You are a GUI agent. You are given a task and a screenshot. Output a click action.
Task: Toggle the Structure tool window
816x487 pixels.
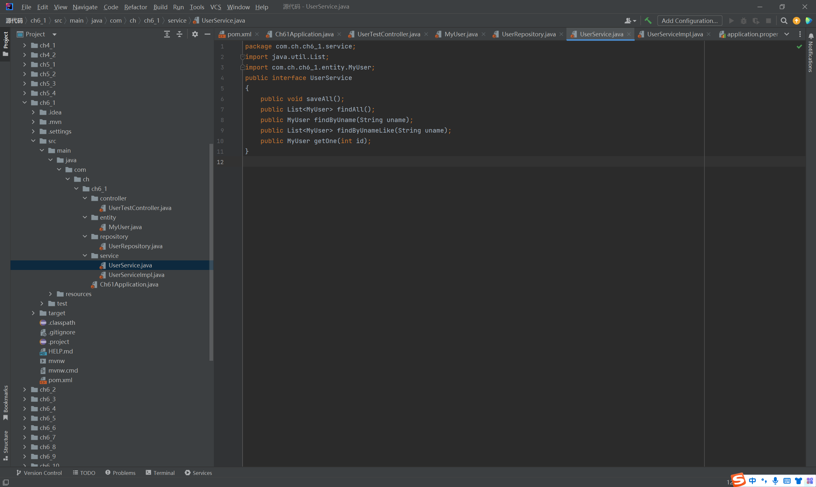5,445
